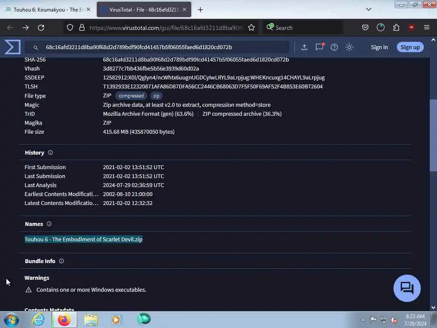Focus the Firefox Search box

[x=303, y=28]
